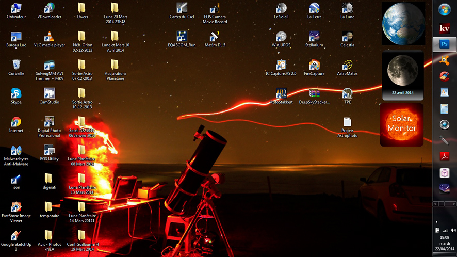Screen dimensions: 457x257
Task: Launch Google SketchUp 8
Action: pyautogui.click(x=16, y=240)
